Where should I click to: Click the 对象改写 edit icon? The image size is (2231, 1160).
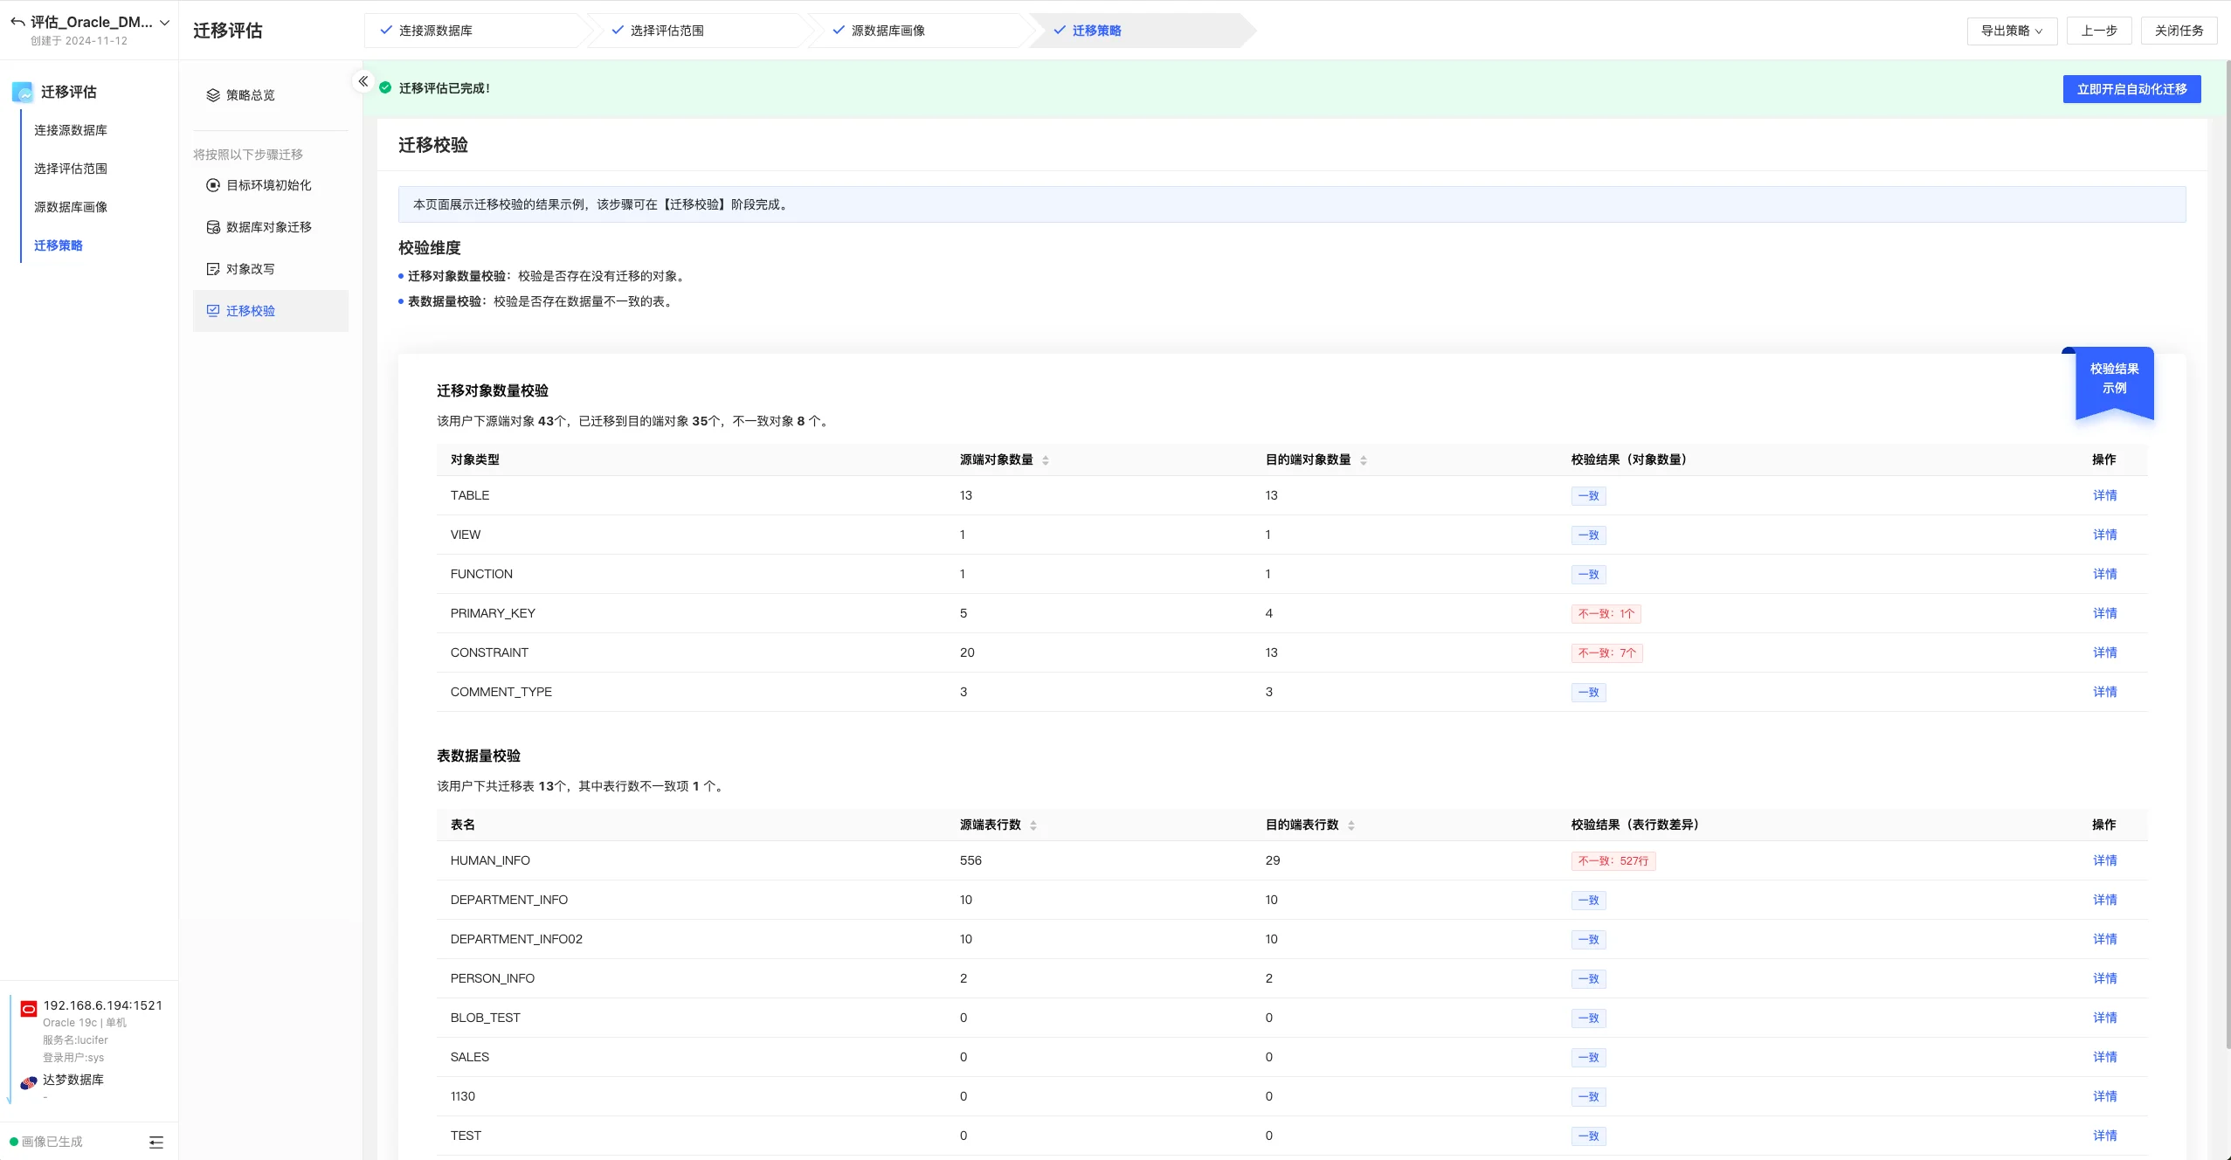point(212,269)
